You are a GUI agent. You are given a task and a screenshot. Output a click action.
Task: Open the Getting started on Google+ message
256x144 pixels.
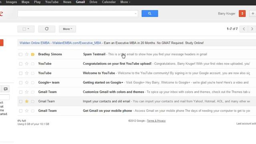tap(103, 82)
